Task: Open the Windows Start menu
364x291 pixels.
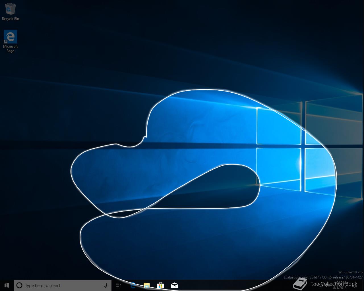Action: [x=7, y=285]
